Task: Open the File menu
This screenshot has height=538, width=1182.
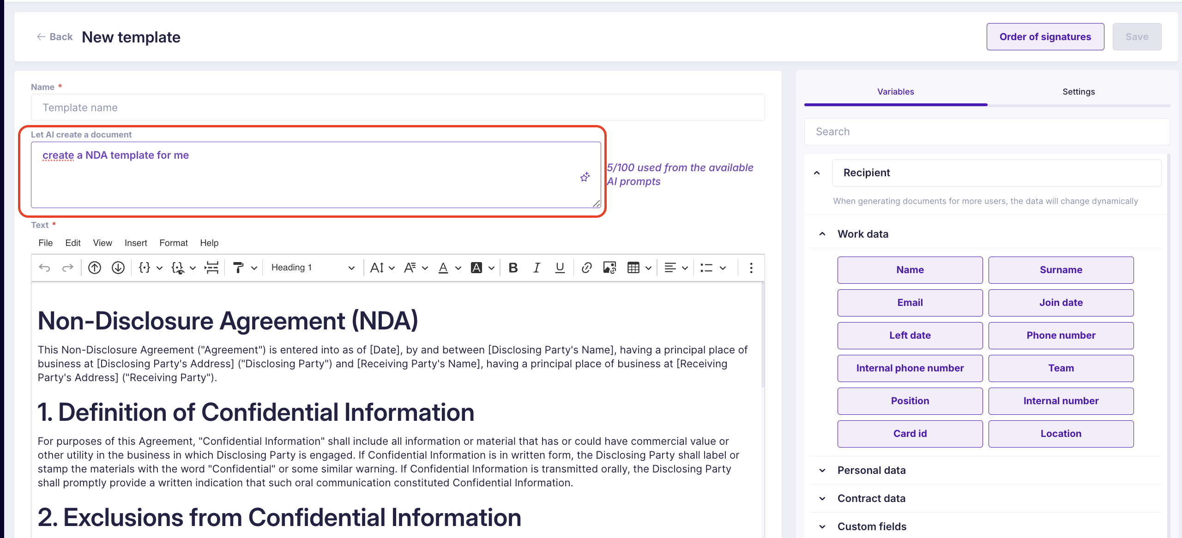Action: point(46,243)
